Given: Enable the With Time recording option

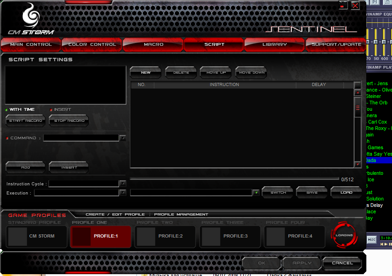Looking at the screenshot, I should [7, 110].
